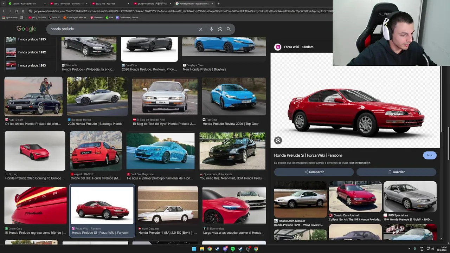450x253 pixels.
Task: Click the Guardar save button
Action: coord(396,172)
